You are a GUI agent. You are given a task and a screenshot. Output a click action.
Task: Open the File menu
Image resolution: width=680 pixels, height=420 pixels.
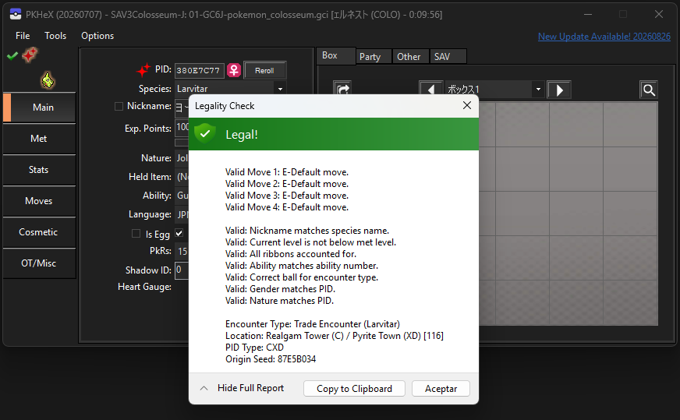[x=23, y=36]
